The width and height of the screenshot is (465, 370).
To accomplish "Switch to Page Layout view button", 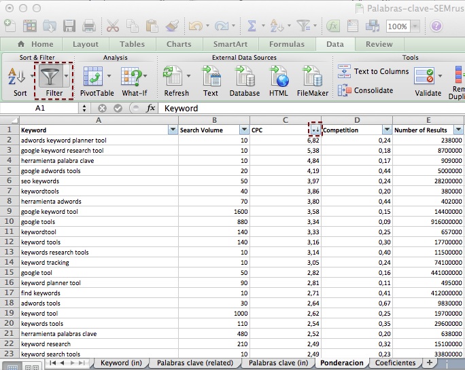I will pyautogui.click(x=32, y=367).
